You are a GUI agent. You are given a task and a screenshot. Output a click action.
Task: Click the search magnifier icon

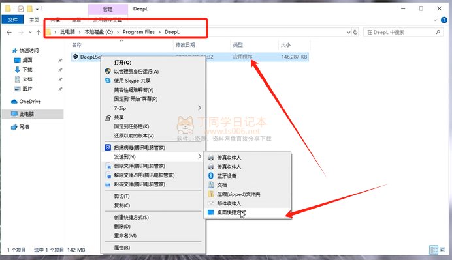coord(438,32)
